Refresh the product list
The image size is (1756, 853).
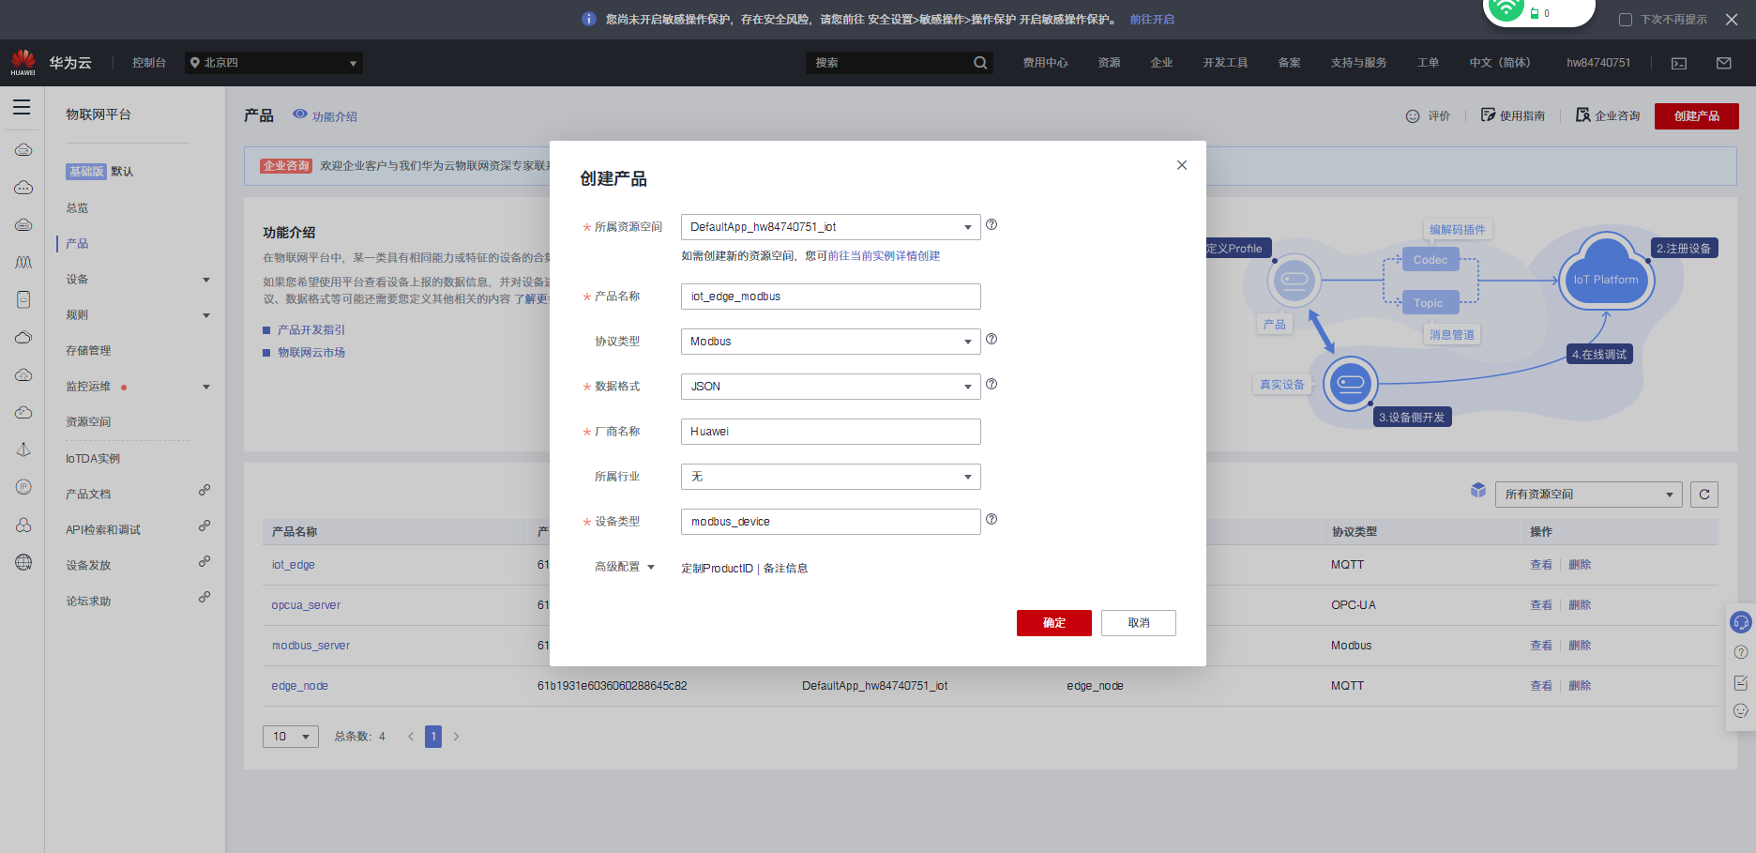[x=1704, y=495]
